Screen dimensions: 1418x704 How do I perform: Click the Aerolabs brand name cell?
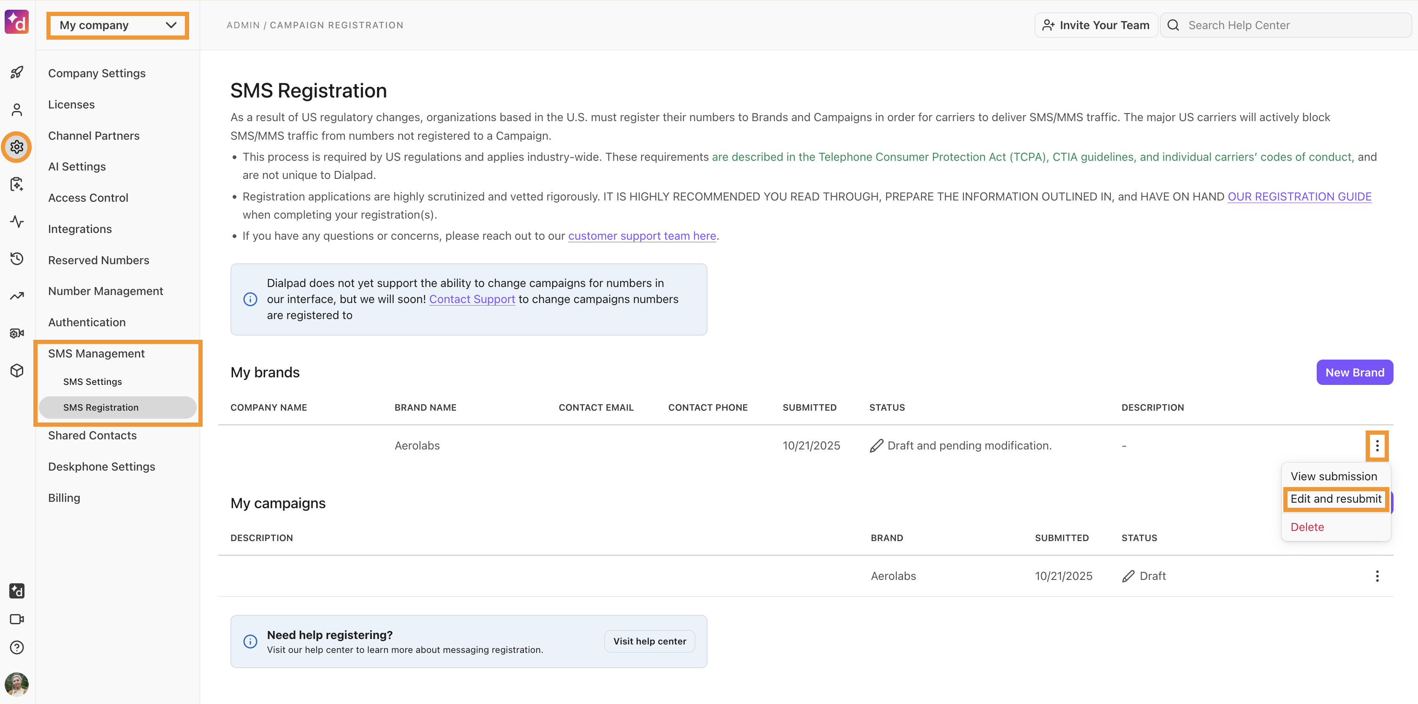click(x=417, y=445)
